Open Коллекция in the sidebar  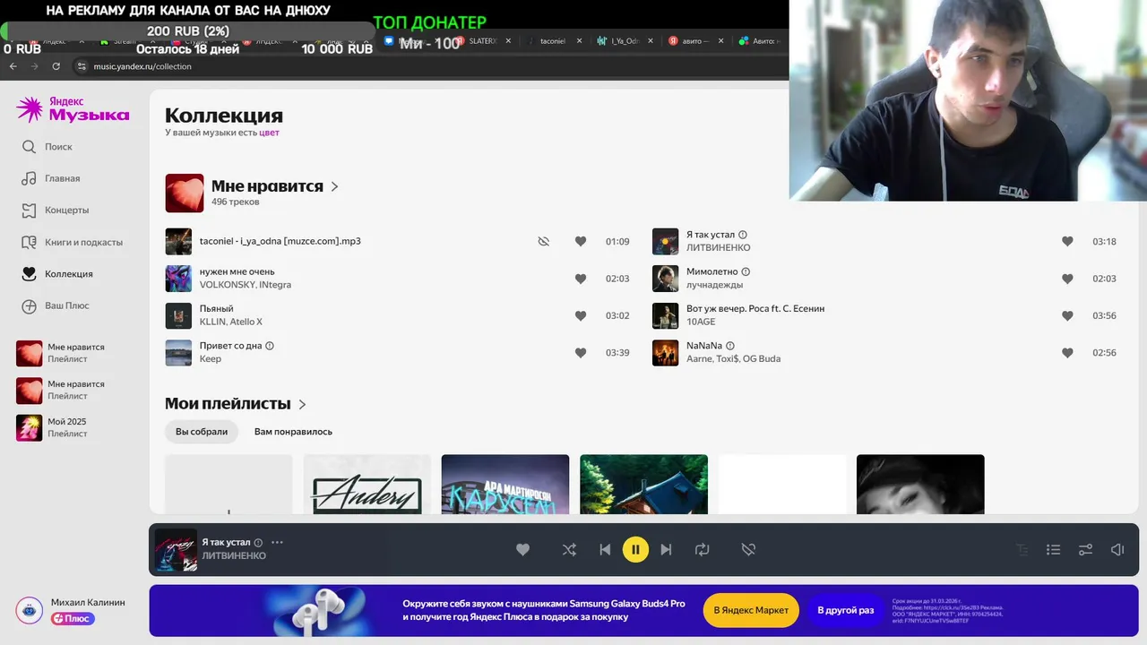57,274
